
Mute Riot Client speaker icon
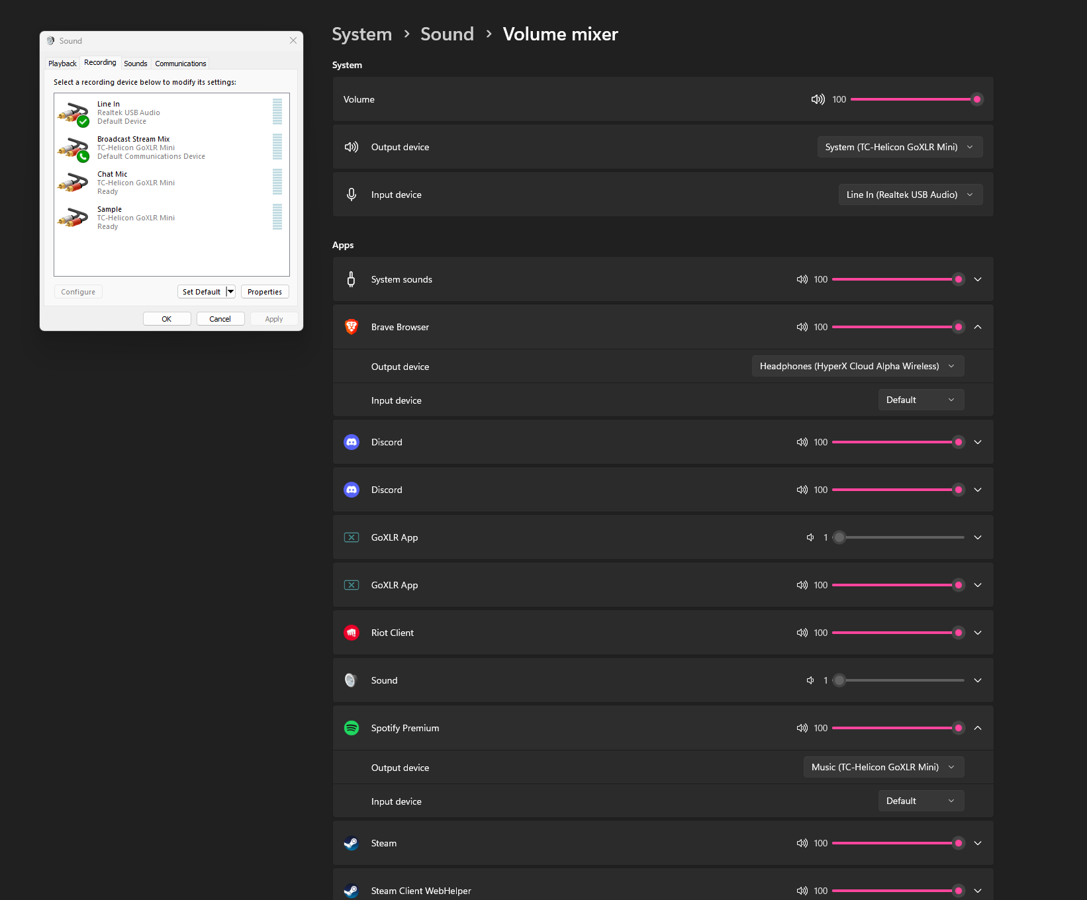pos(802,633)
